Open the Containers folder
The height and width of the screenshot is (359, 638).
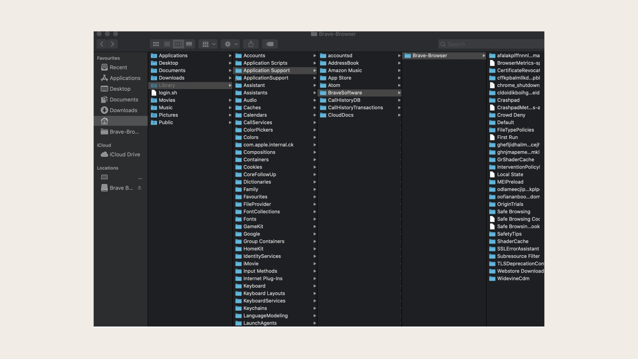point(275,160)
